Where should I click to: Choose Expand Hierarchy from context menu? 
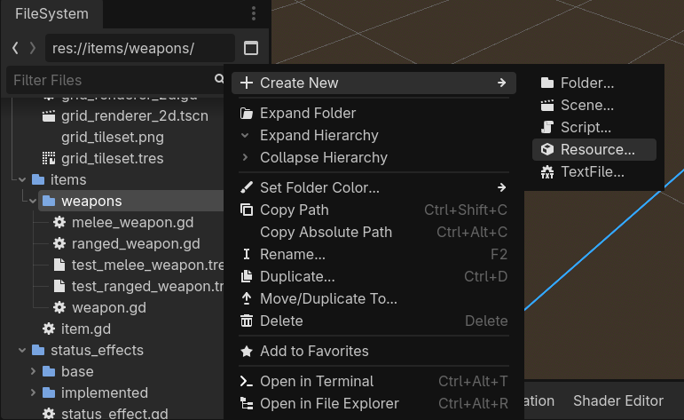(373, 135)
